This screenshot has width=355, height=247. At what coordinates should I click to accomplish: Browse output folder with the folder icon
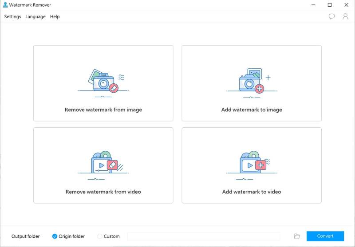pos(297,236)
